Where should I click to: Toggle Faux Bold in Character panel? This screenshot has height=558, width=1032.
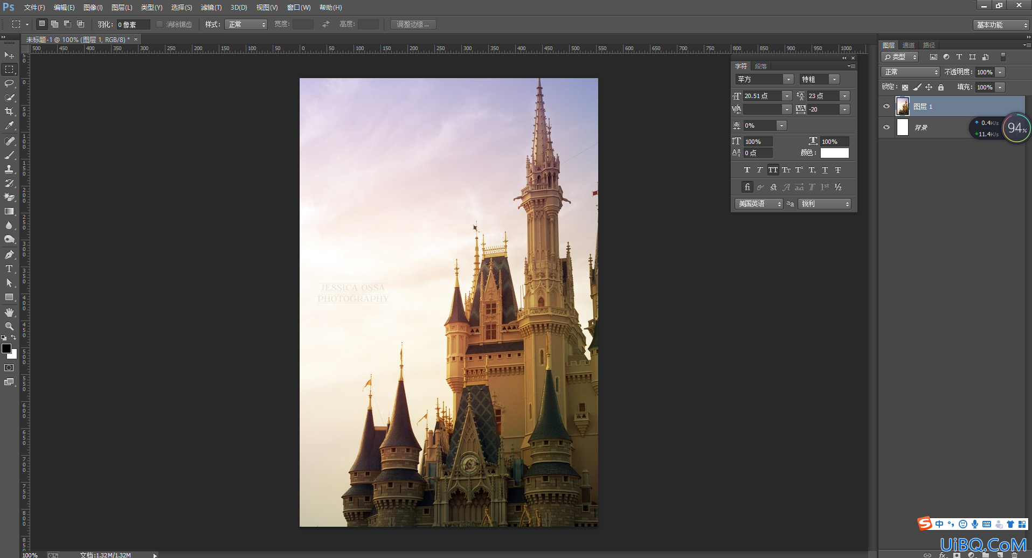pos(747,170)
